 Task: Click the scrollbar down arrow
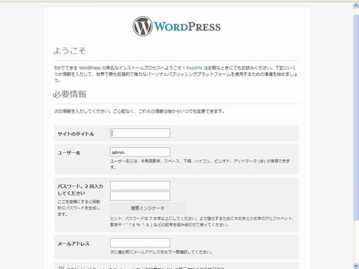point(356,265)
